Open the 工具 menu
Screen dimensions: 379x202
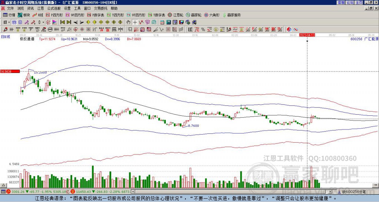click(77, 8)
